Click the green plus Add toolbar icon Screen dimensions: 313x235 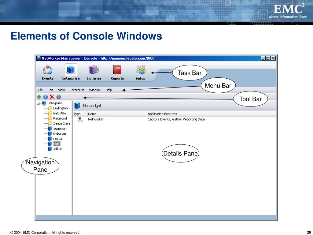[x=39, y=97]
